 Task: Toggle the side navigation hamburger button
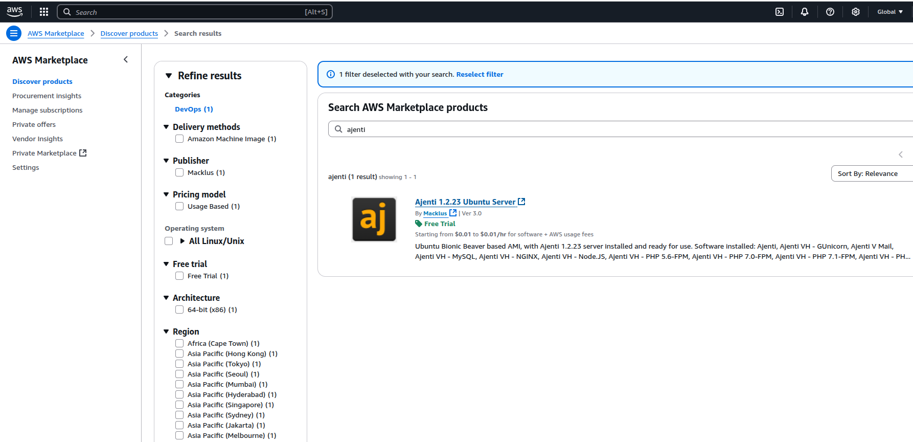click(x=14, y=33)
